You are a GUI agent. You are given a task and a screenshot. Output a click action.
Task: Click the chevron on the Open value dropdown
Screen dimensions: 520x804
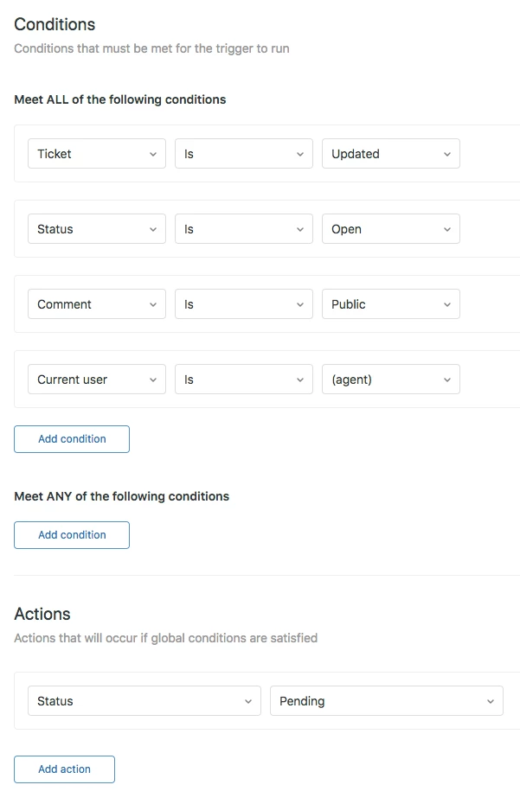(x=447, y=229)
